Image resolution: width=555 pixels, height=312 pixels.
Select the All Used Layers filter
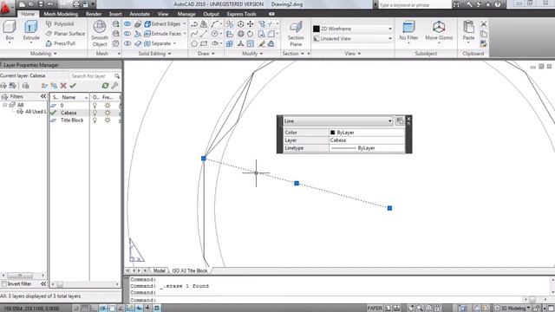(x=31, y=112)
